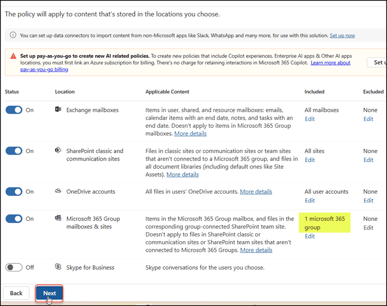This screenshot has width=387, height=306.
Task: Edit excluded accounts for OneDrive
Action: coord(368,200)
